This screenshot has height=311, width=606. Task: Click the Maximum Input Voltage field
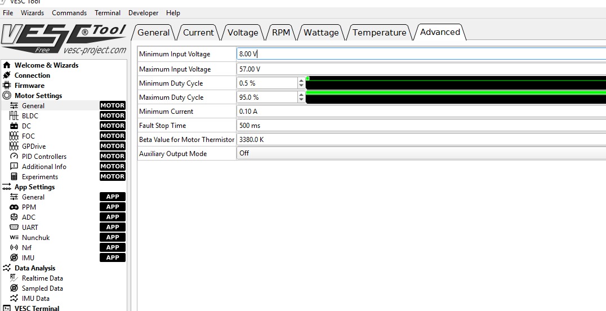click(x=421, y=69)
